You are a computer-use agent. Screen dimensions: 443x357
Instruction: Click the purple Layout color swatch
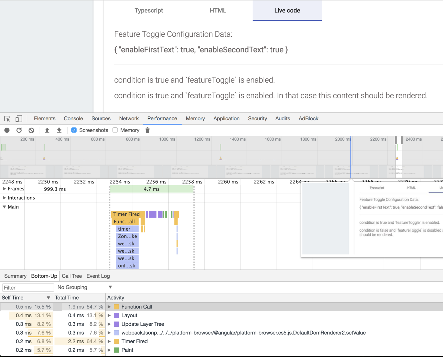pos(116,315)
